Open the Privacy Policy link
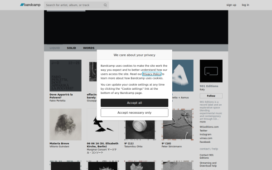This screenshot has height=170, width=272. tap(151, 74)
